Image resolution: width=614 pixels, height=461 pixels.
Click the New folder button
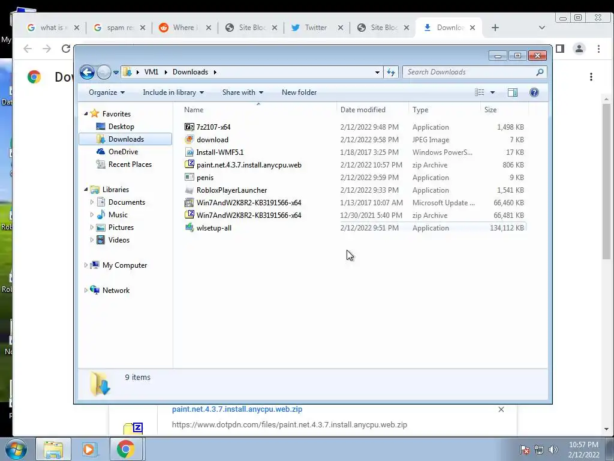(x=299, y=92)
